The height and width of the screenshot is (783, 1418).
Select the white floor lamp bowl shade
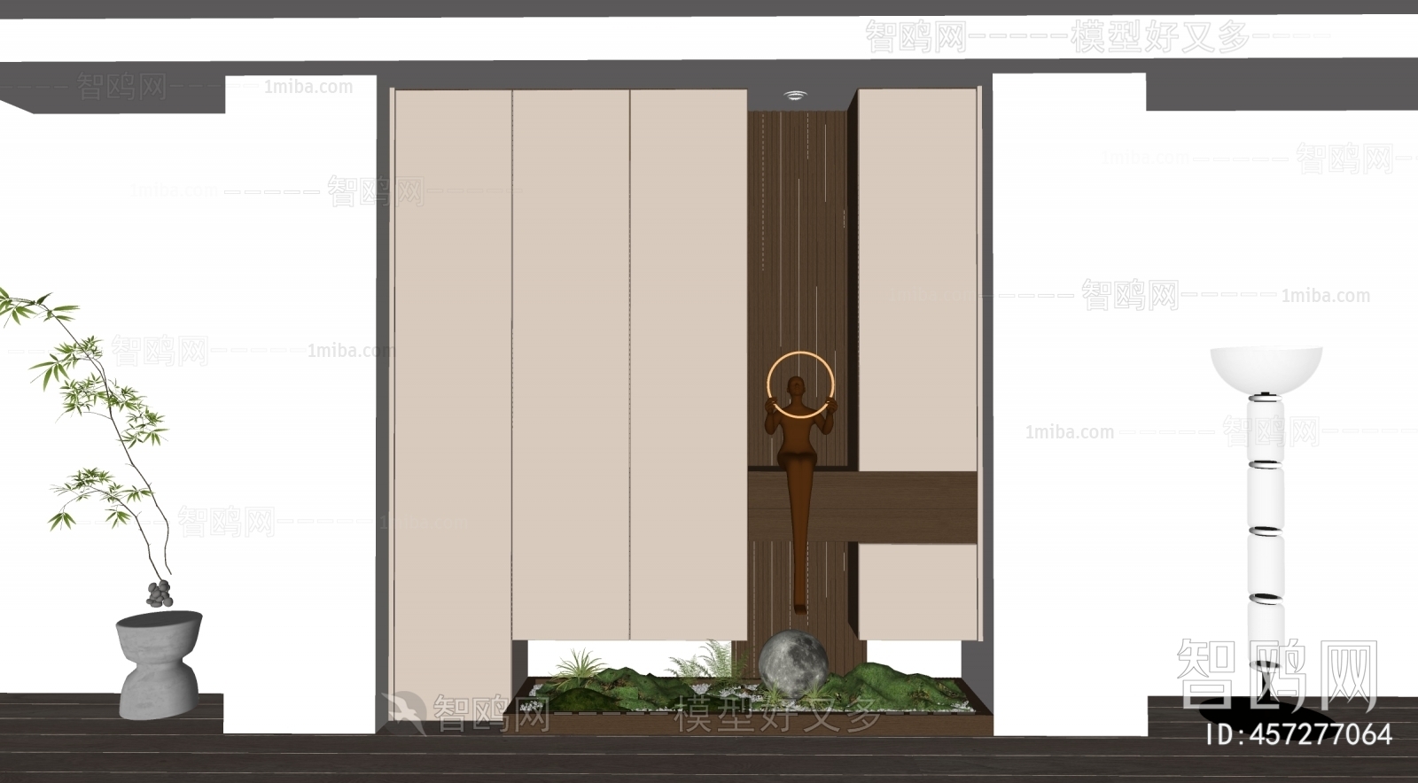pos(1266,370)
